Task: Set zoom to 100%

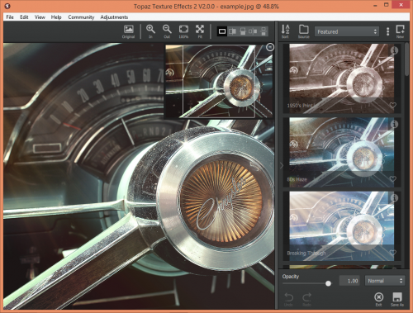Action: pyautogui.click(x=183, y=31)
